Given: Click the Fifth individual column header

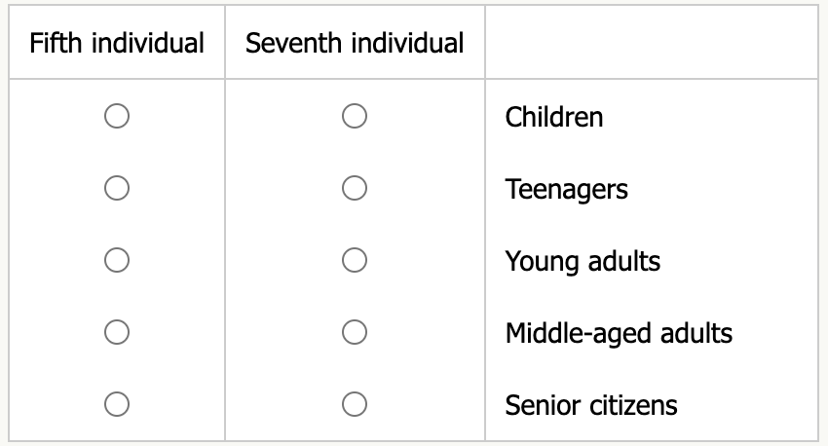Looking at the screenshot, I should (117, 43).
